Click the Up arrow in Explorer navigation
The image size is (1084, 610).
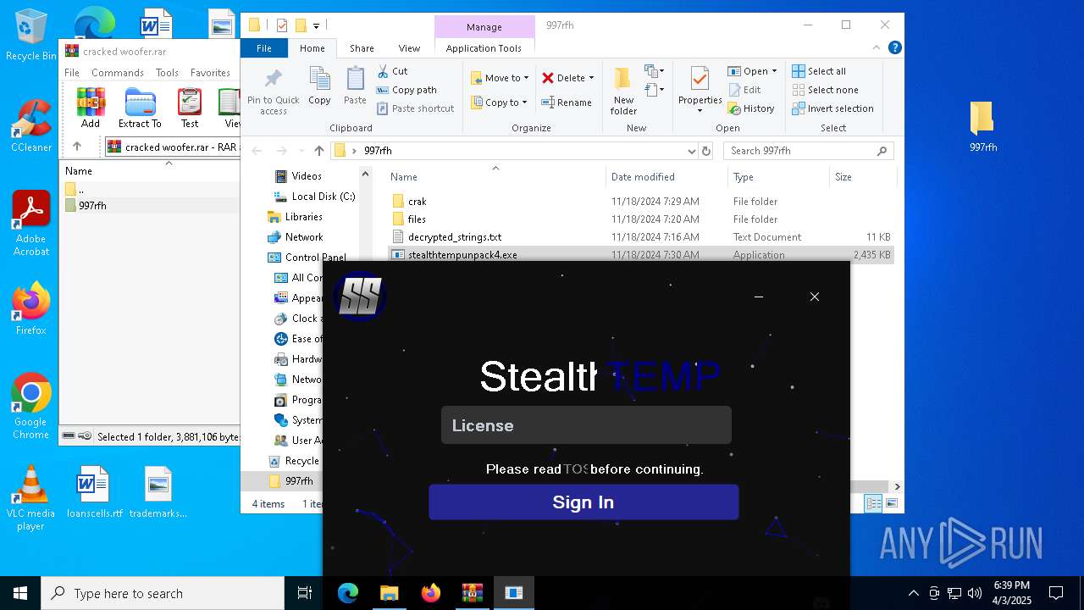(x=318, y=151)
